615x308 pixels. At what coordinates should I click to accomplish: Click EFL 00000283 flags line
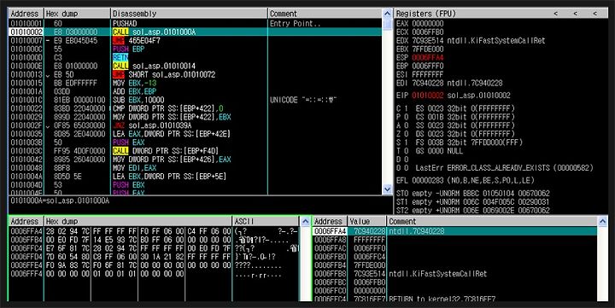click(466, 181)
